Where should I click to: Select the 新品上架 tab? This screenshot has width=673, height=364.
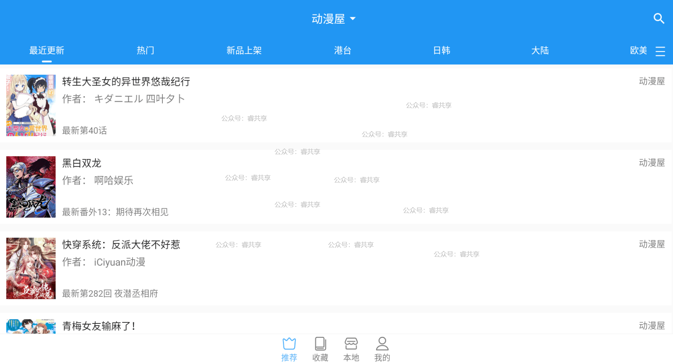click(x=244, y=50)
